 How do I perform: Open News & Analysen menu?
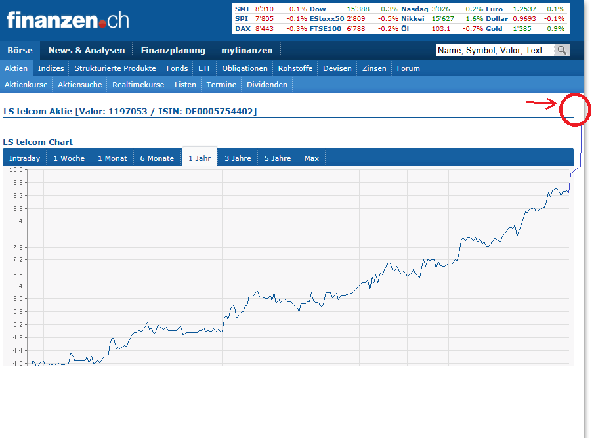(x=86, y=51)
